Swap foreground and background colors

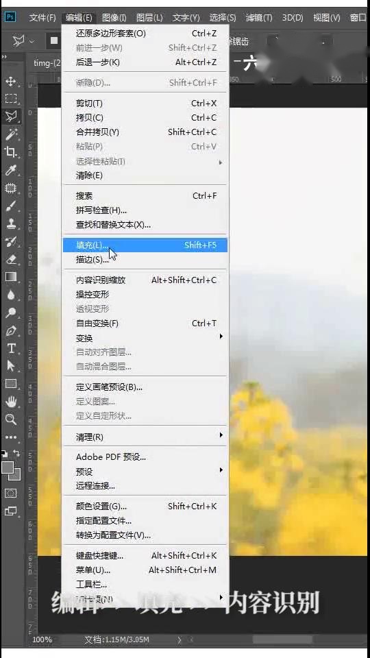click(16, 454)
